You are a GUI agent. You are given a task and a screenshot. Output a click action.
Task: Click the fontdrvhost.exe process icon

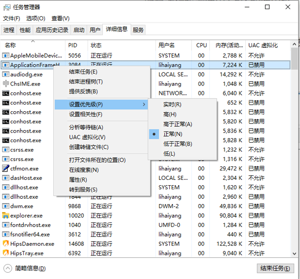click(5, 225)
